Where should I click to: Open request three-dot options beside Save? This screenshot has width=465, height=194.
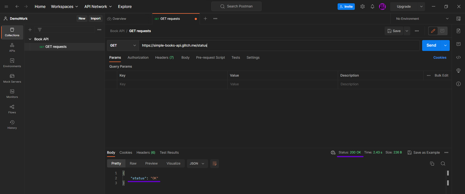coord(417,31)
